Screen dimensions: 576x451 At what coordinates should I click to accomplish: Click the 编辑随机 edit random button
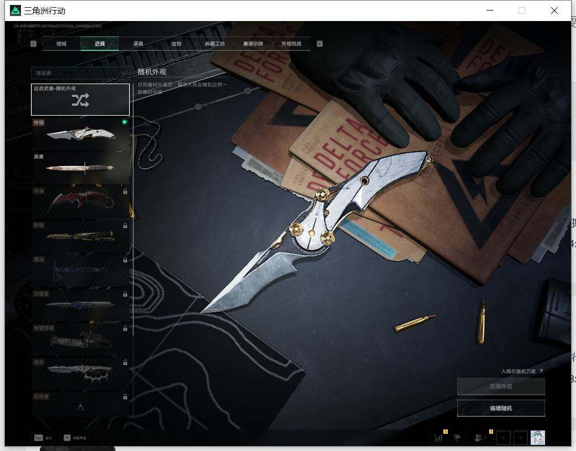click(x=501, y=408)
